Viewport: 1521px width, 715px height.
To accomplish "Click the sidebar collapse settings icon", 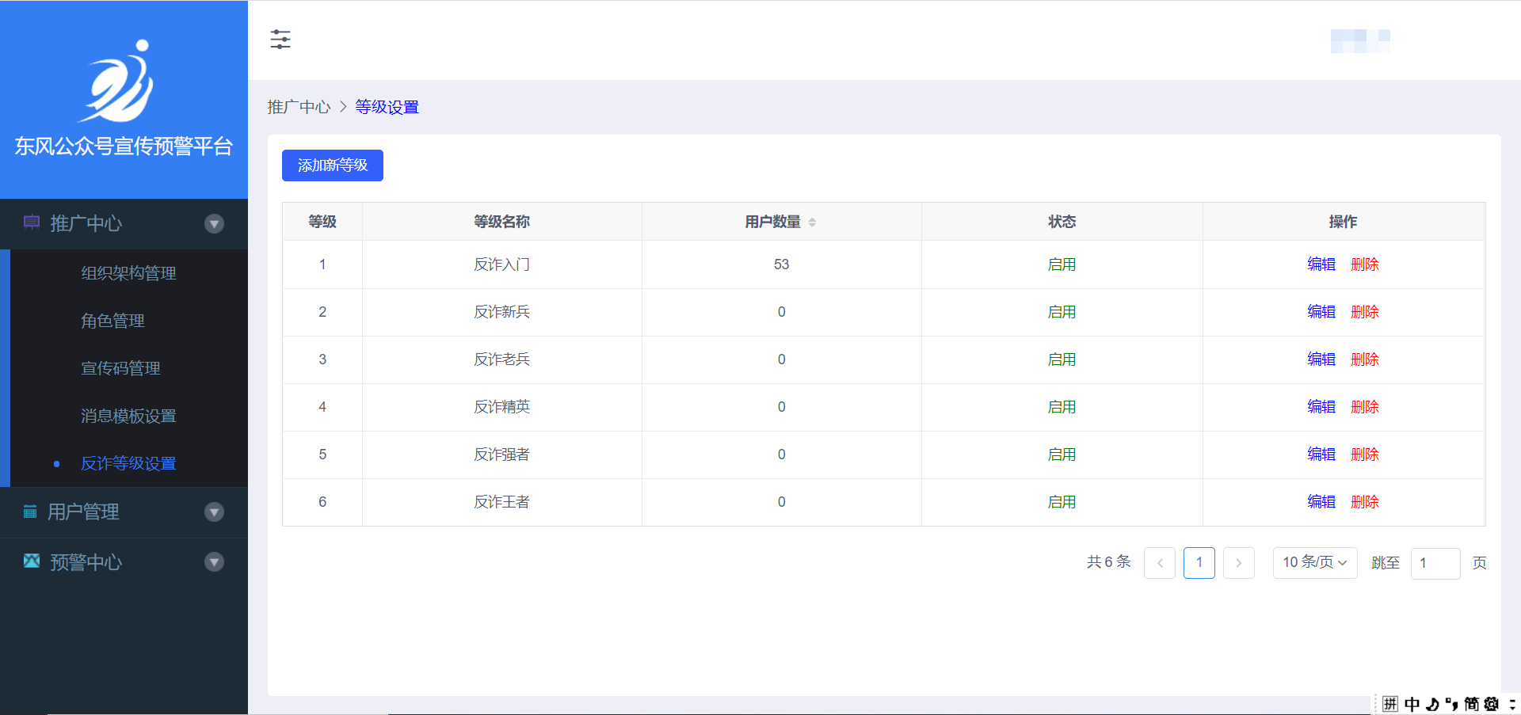I will 280,40.
